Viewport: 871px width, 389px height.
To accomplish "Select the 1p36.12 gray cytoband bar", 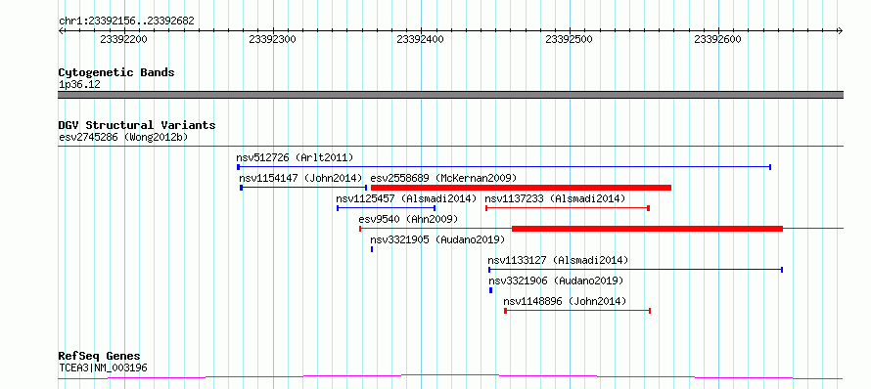I will click(x=450, y=95).
